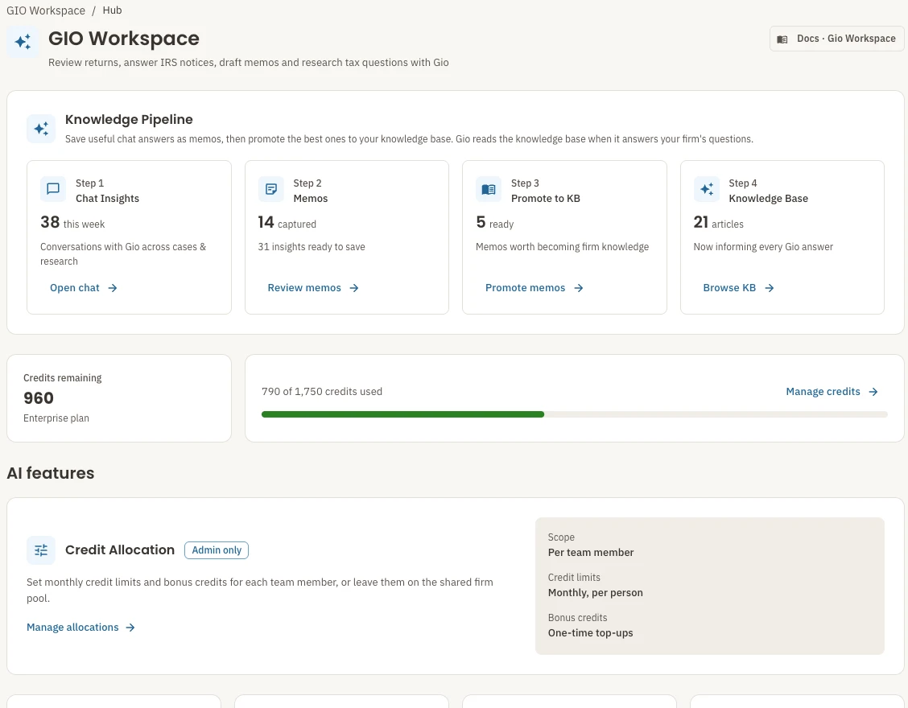This screenshot has width=908, height=708.
Task: Click the arrow next to Browse KB
Action: pyautogui.click(x=770, y=288)
